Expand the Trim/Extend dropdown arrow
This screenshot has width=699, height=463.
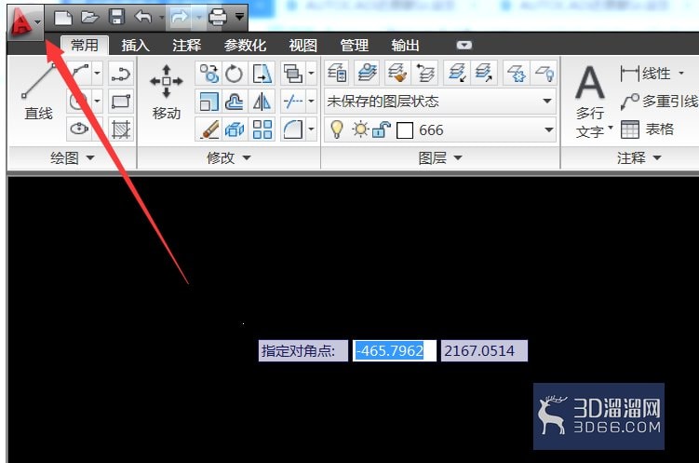pos(311,102)
